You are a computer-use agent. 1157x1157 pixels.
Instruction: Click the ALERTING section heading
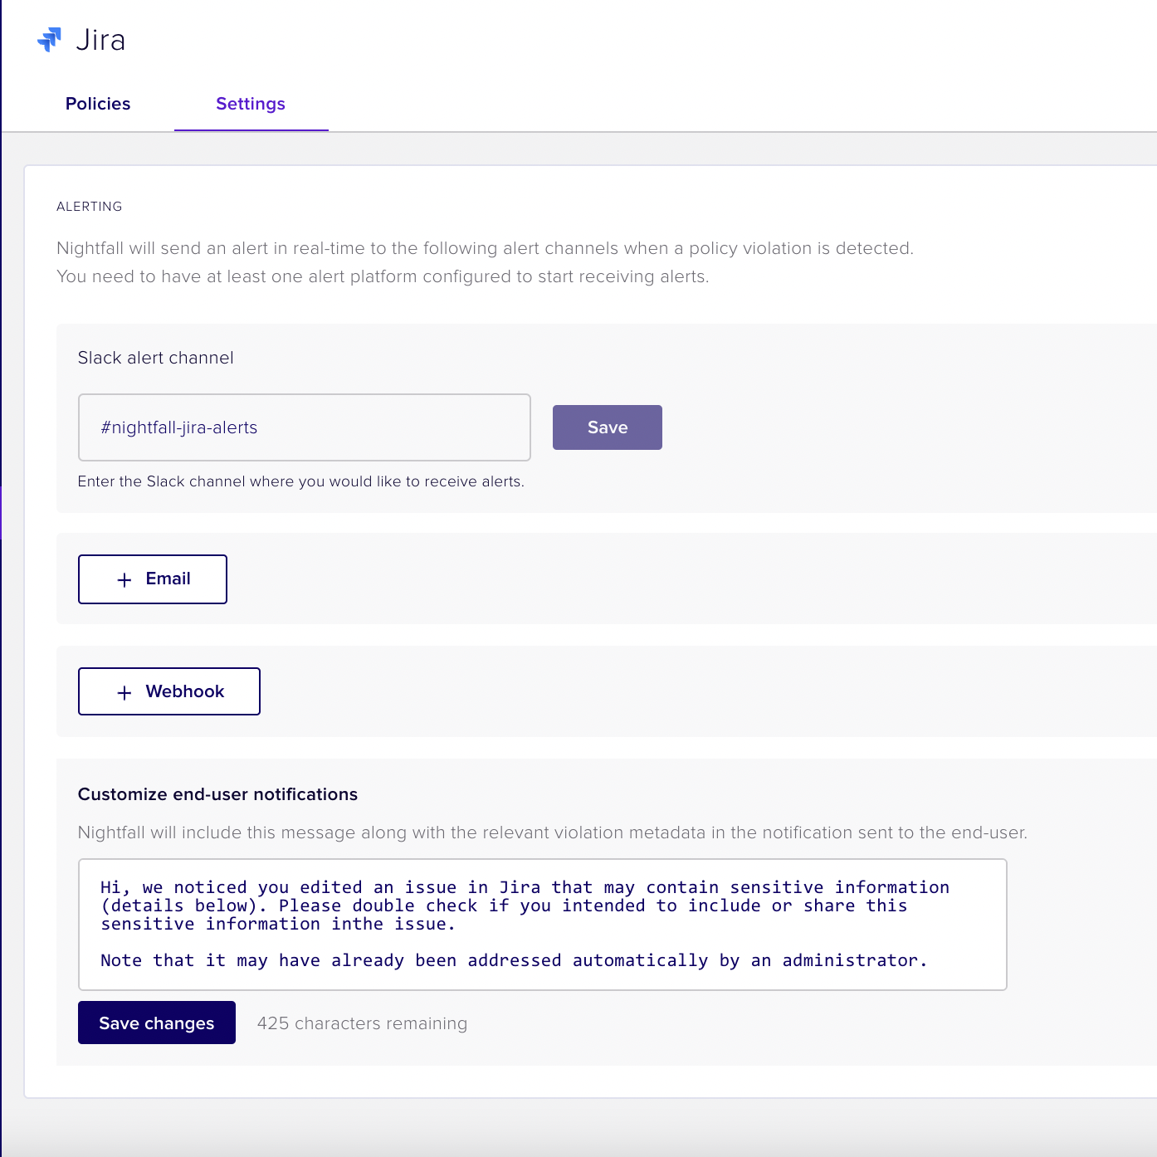click(x=90, y=207)
